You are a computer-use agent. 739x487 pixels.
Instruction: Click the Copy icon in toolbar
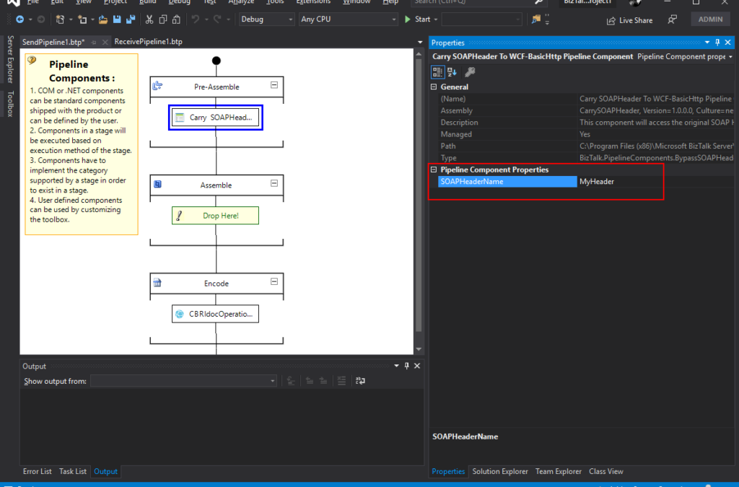[x=162, y=19]
